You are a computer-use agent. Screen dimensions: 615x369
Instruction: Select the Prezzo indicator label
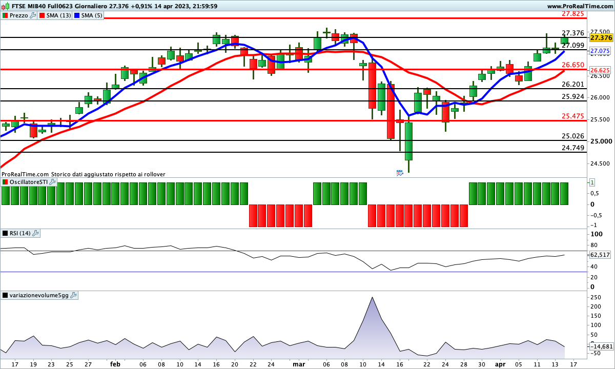click(x=19, y=15)
